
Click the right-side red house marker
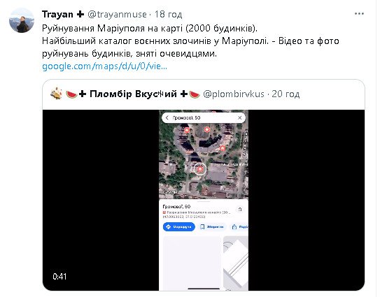tap(223, 148)
